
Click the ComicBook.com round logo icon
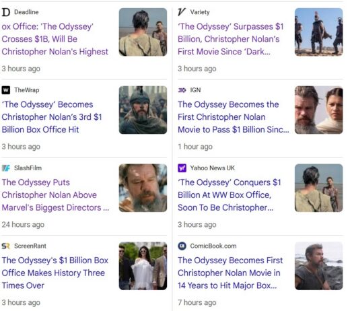coord(182,246)
